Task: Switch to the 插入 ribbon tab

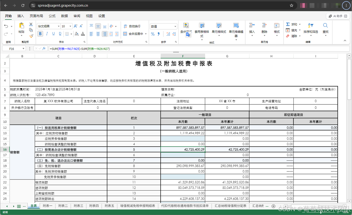Action: pyautogui.click(x=21, y=16)
